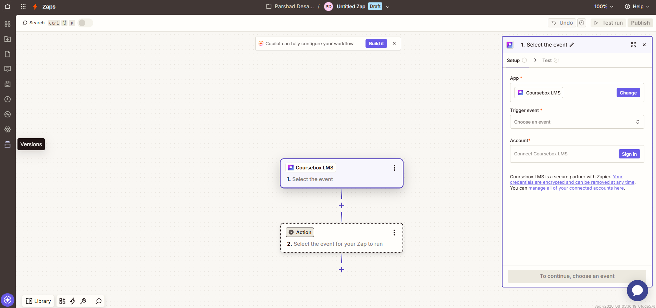656x308 pixels.
Task: Open the clock history icon in sidebar
Action: [x=8, y=99]
